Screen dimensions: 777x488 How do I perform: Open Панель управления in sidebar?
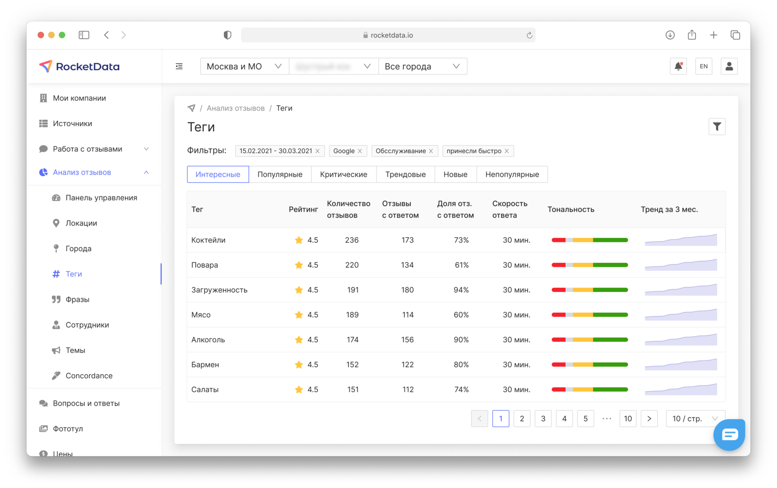click(x=94, y=198)
